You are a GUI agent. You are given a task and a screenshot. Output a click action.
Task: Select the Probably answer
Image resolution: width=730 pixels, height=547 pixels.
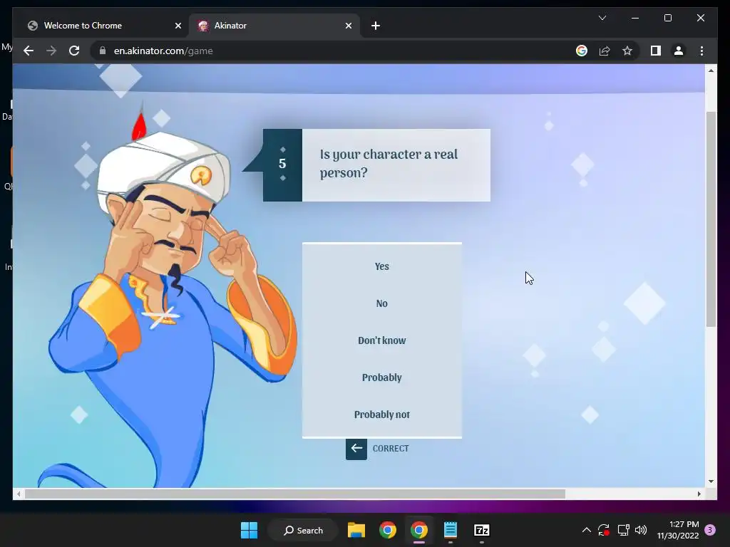point(382,377)
